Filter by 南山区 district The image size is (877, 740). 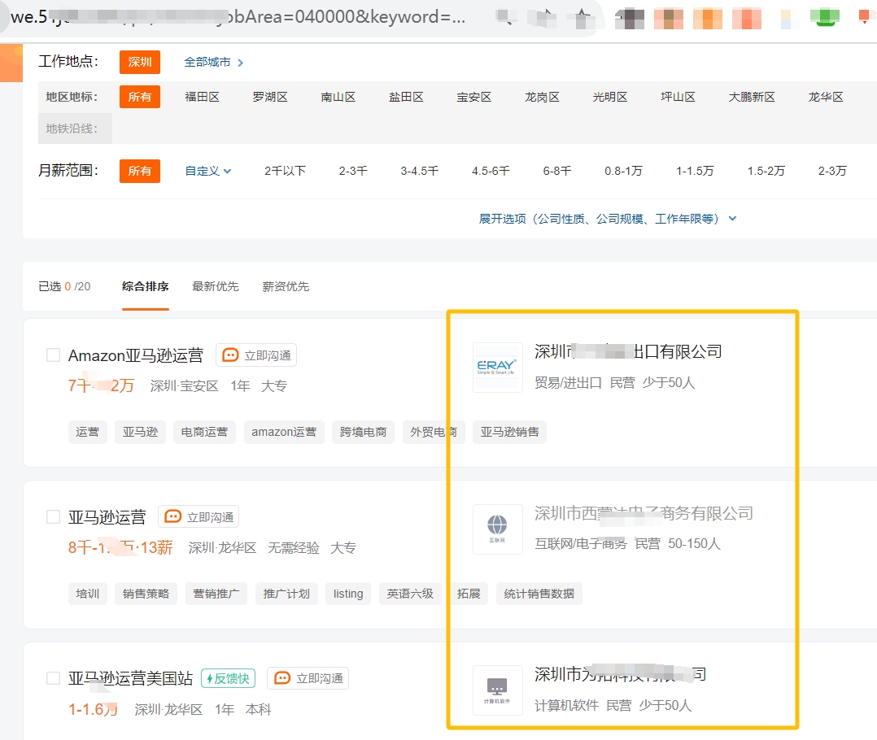coord(338,97)
